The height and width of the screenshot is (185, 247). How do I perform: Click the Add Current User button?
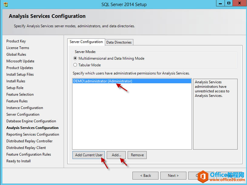[89, 155]
